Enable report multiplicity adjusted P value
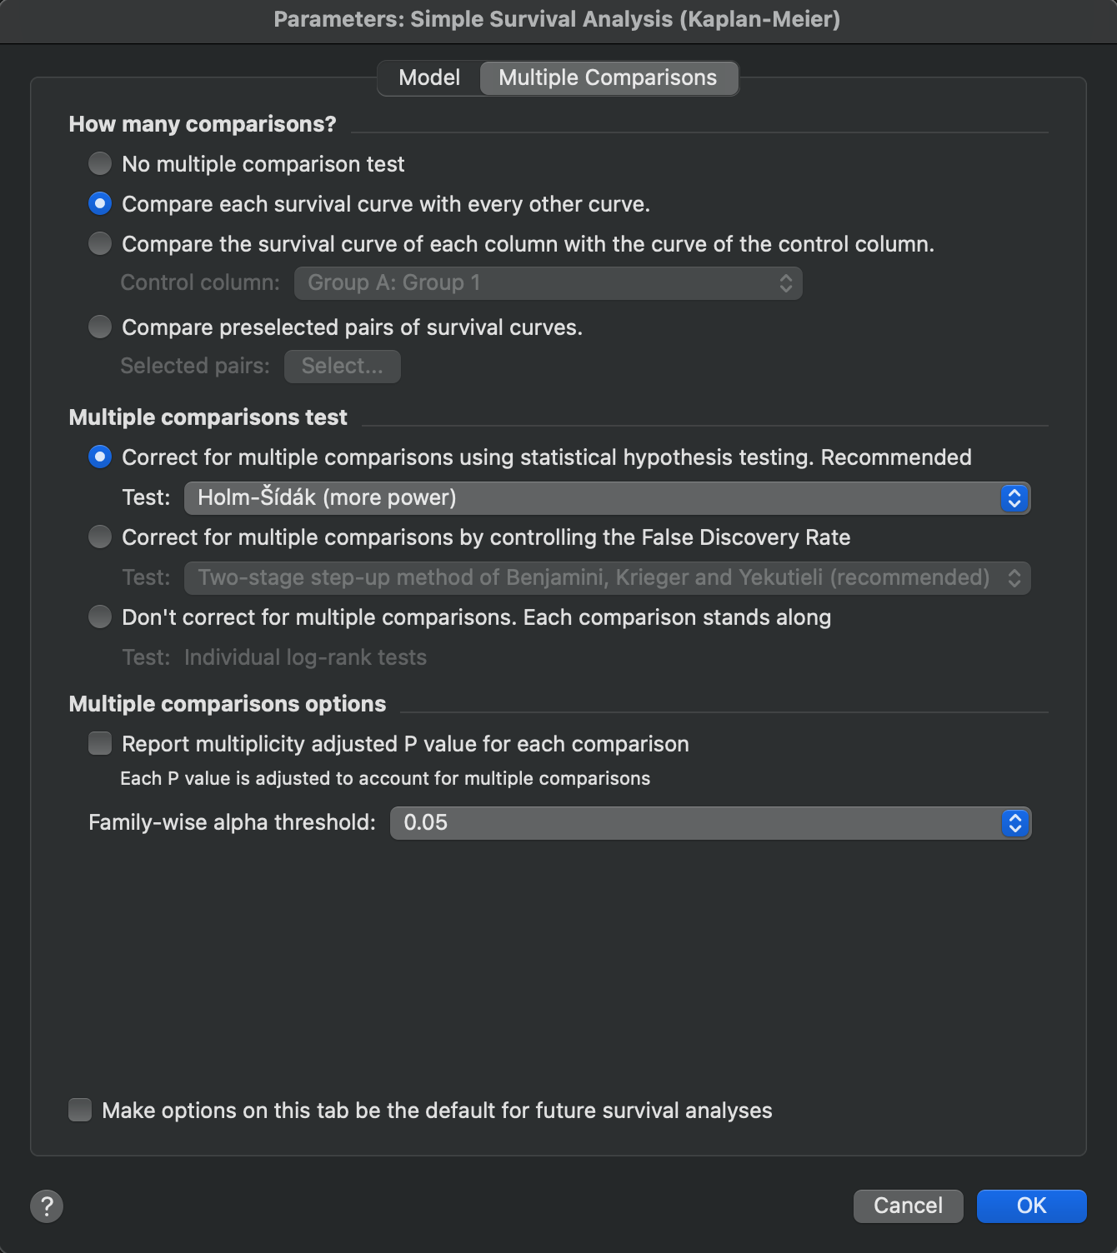The width and height of the screenshot is (1117, 1253). click(100, 743)
